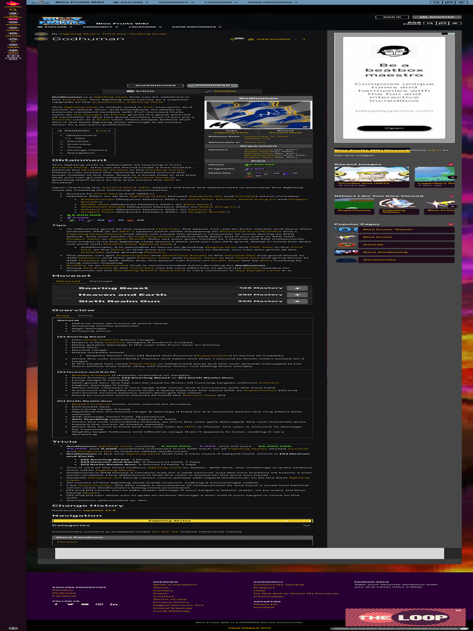Click The Loop banner at page bottom

(x=405, y=617)
